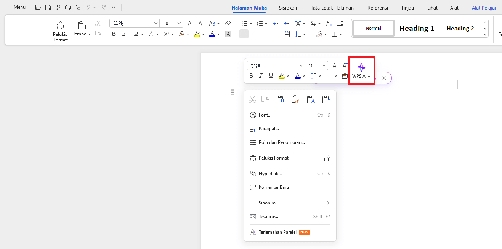Image resolution: width=502 pixels, height=249 pixels.
Task: Click the Tesaurus icon in context menu
Action: click(x=253, y=217)
